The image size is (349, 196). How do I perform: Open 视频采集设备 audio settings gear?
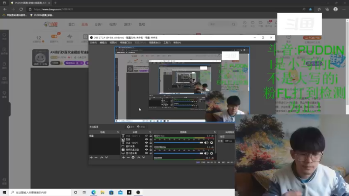pyautogui.click(x=212, y=153)
